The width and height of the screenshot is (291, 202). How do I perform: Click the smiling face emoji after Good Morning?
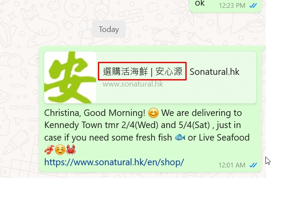153,113
